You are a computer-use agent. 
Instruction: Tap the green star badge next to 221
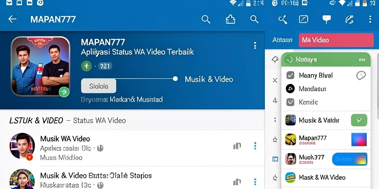(x=86, y=66)
